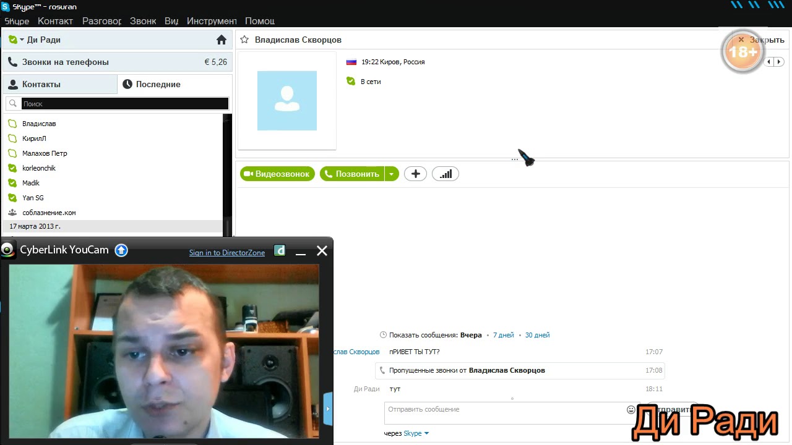792x445 pixels.
Task: Click the DirectorZone icon in YouCam
Action: pos(280,250)
